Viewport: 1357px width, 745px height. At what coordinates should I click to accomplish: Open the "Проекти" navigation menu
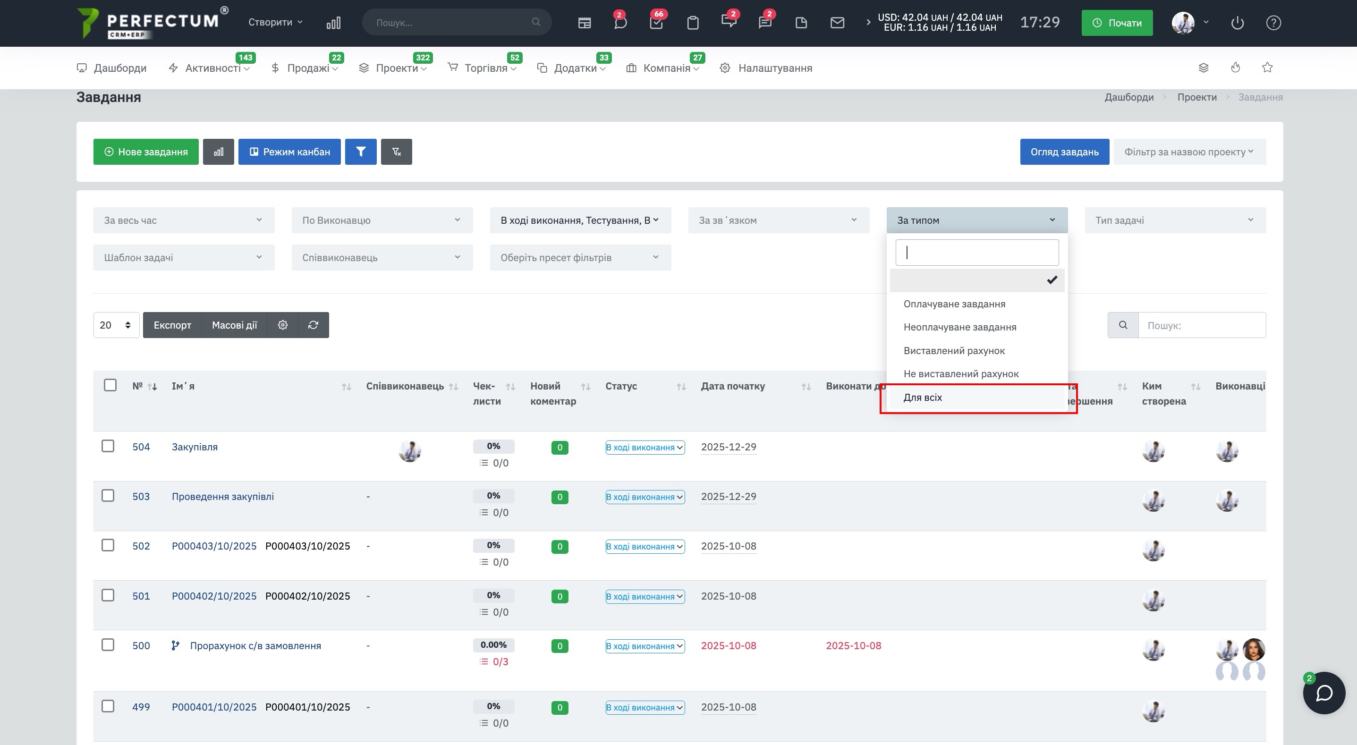[398, 68]
